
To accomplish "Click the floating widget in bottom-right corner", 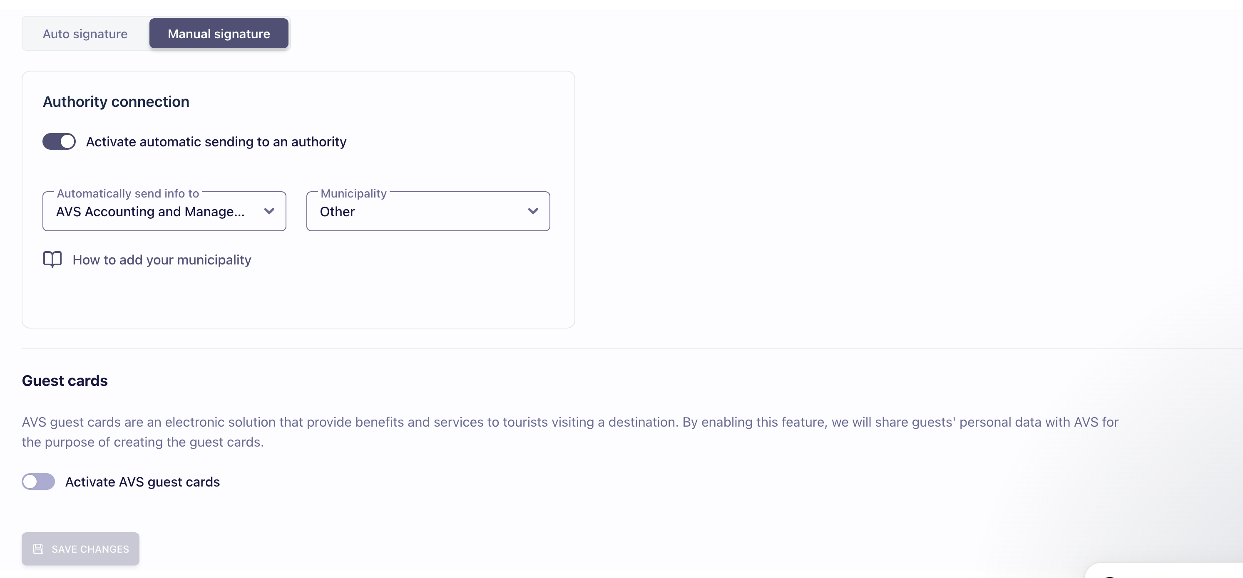I will [1168, 571].
